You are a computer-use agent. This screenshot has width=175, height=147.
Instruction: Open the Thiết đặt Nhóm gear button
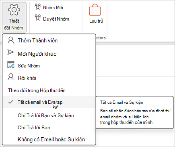[x=14, y=18]
